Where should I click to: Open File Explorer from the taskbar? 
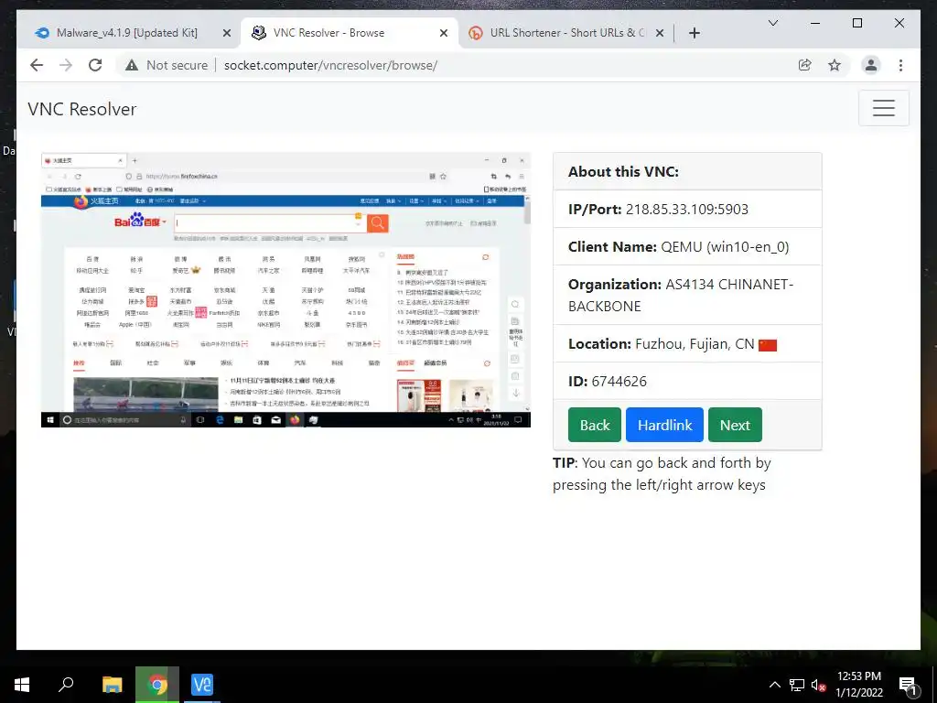pyautogui.click(x=112, y=685)
